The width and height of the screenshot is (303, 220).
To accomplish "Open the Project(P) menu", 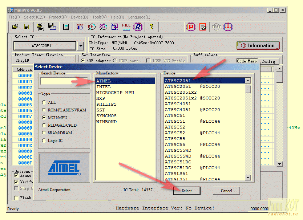I will pyautogui.click(x=58, y=17).
